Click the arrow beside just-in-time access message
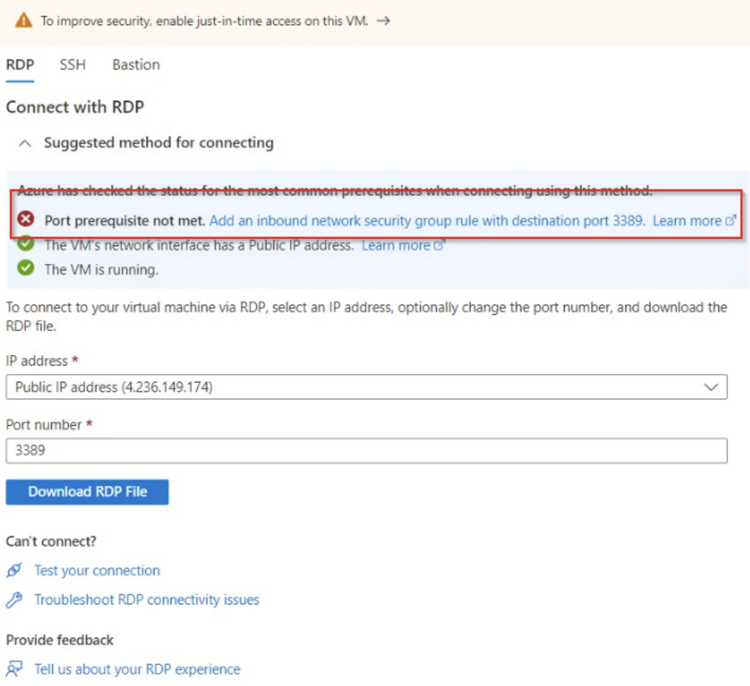 coord(383,21)
